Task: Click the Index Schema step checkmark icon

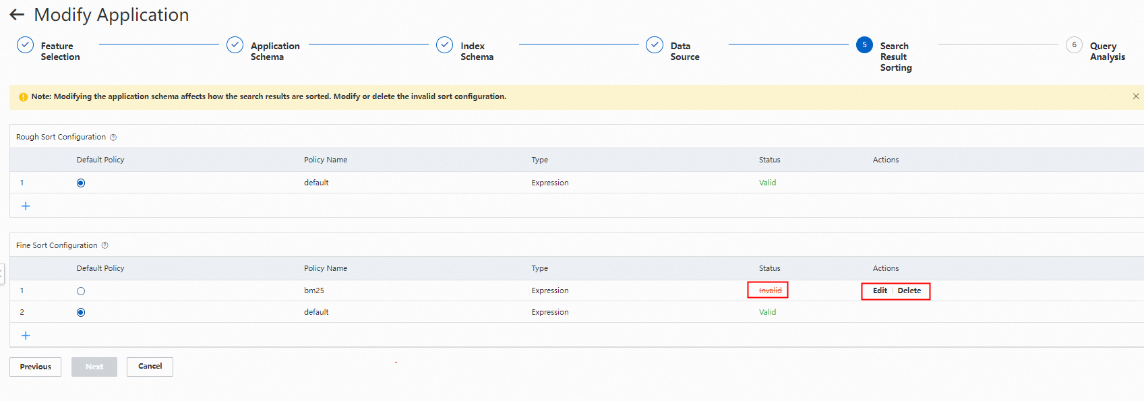Action: 445,45
